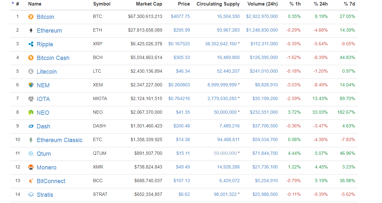Sort by % 24h column header
Screen dimensions: 382x203
pyautogui.click(x=321, y=4)
